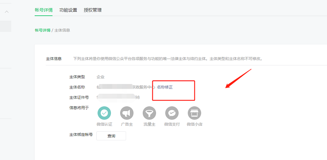The height and width of the screenshot is (160, 327).
Task: Click the 流量主 funnel icon
Action: pyautogui.click(x=149, y=113)
